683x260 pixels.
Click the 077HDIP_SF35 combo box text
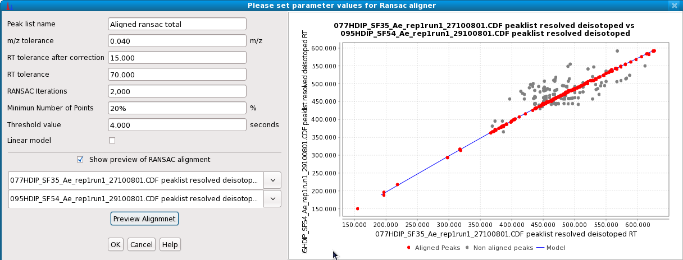pyautogui.click(x=135, y=180)
